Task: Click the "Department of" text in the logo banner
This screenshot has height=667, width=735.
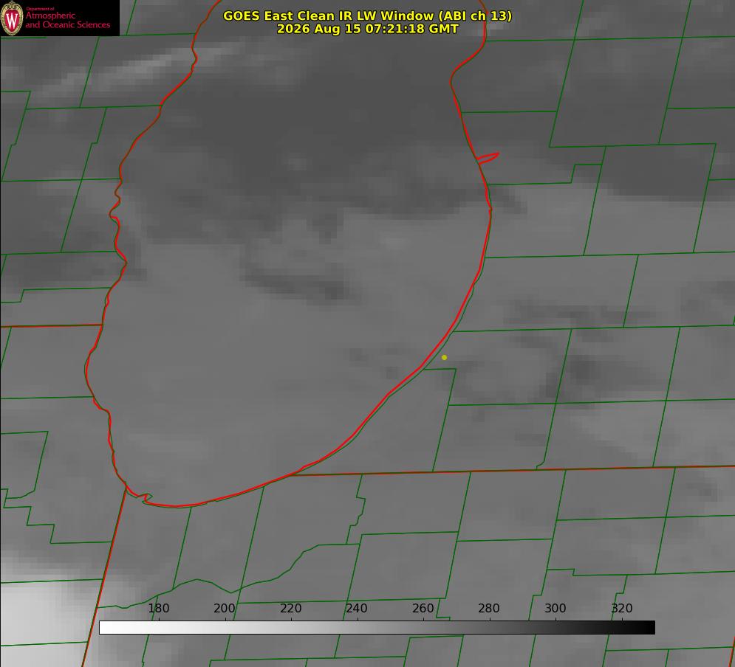Action: [40, 9]
